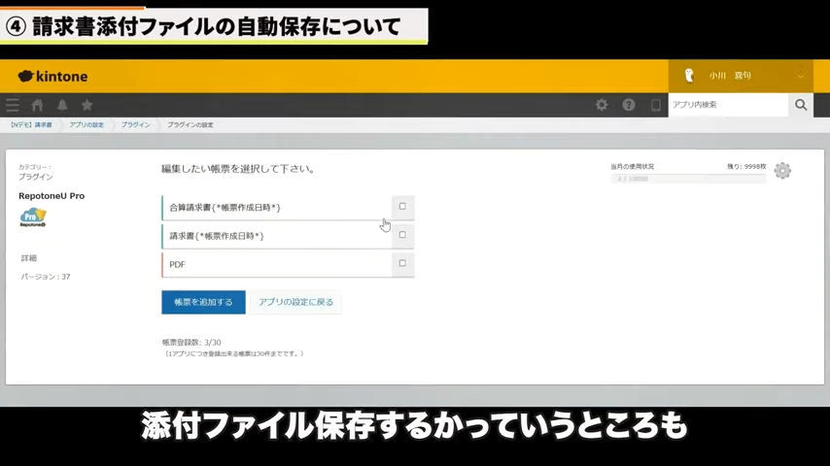This screenshot has width=830, height=466.
Task: Go to プラグイン breadcrumb
Action: tap(135, 125)
